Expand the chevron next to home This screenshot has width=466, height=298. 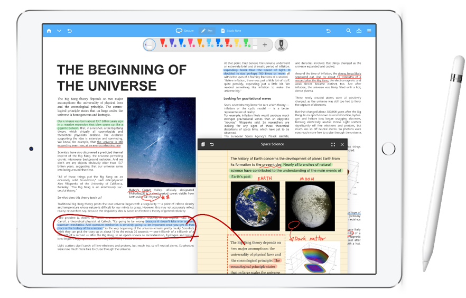[x=59, y=31]
